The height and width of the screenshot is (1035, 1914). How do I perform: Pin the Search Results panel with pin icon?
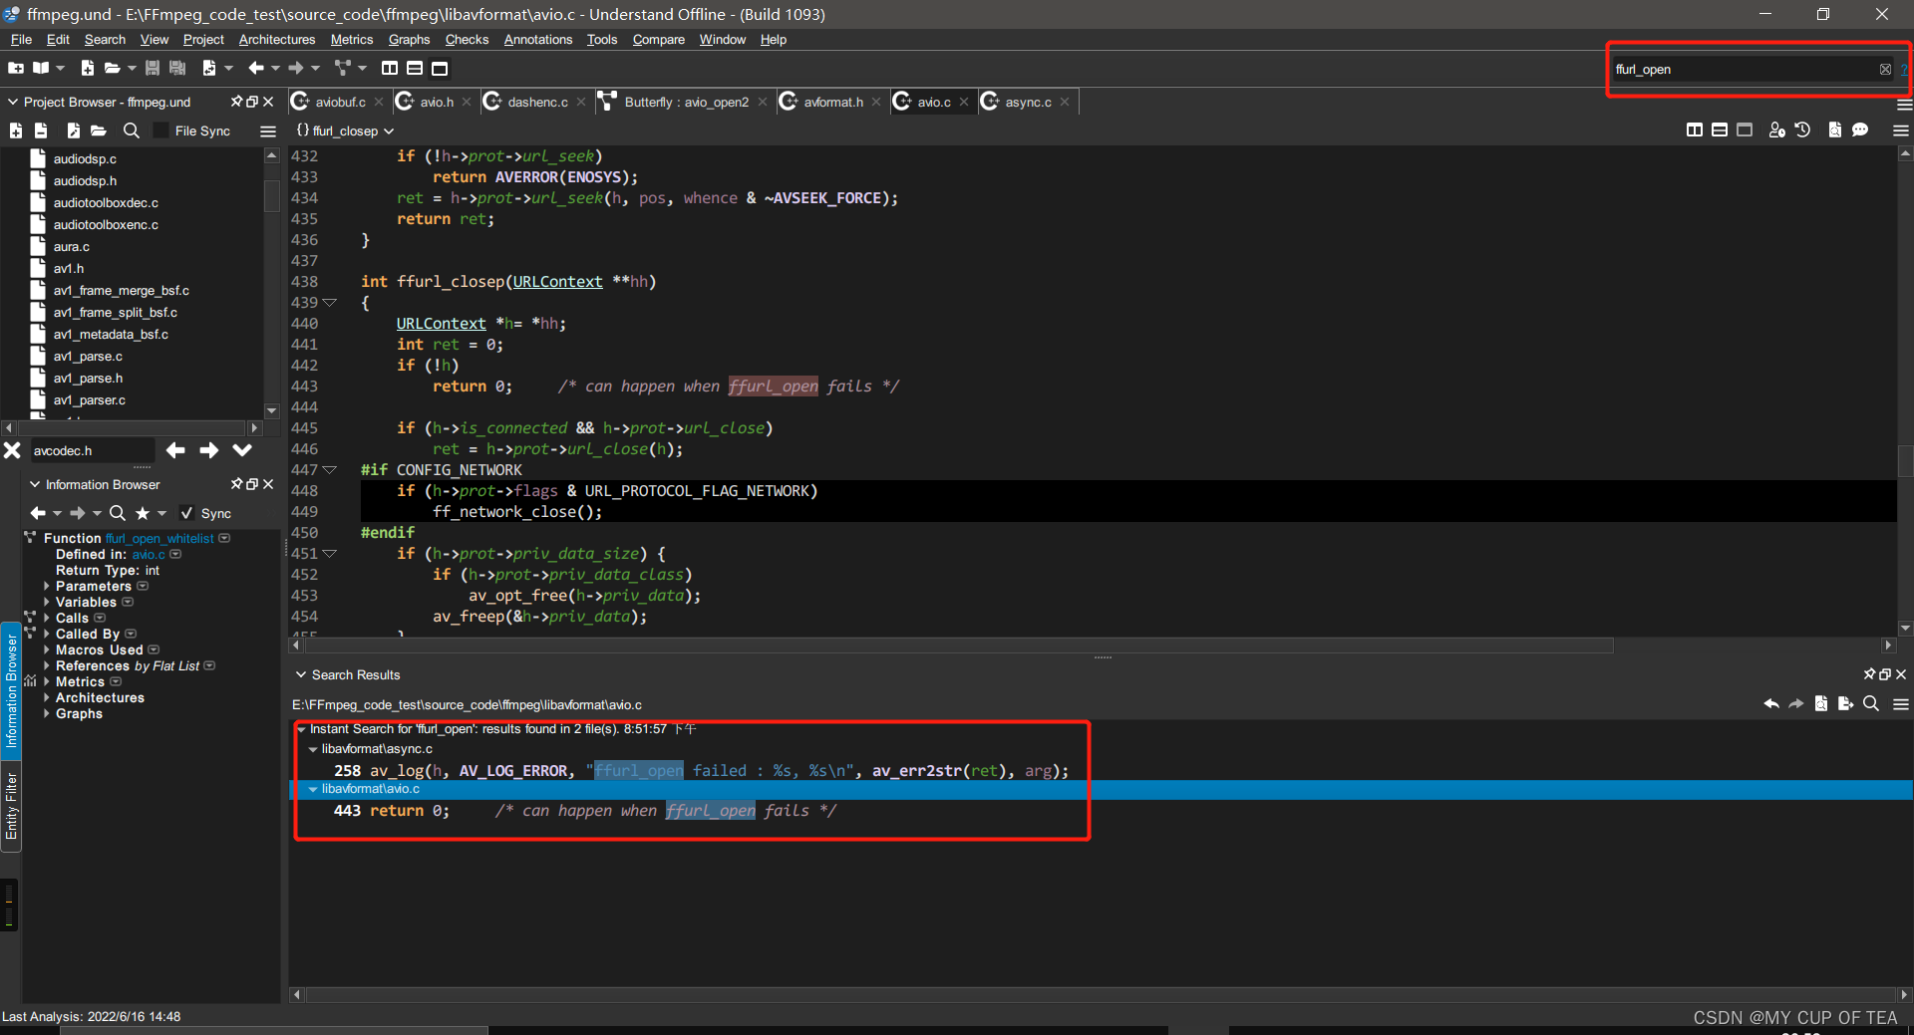click(1868, 674)
